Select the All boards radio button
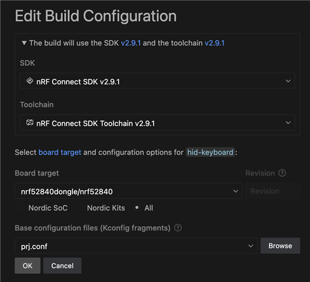The height and width of the screenshot is (282, 310). [x=137, y=207]
